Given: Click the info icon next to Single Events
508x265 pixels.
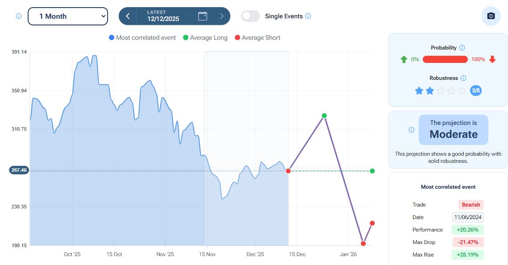Looking at the screenshot, I should coord(308,16).
